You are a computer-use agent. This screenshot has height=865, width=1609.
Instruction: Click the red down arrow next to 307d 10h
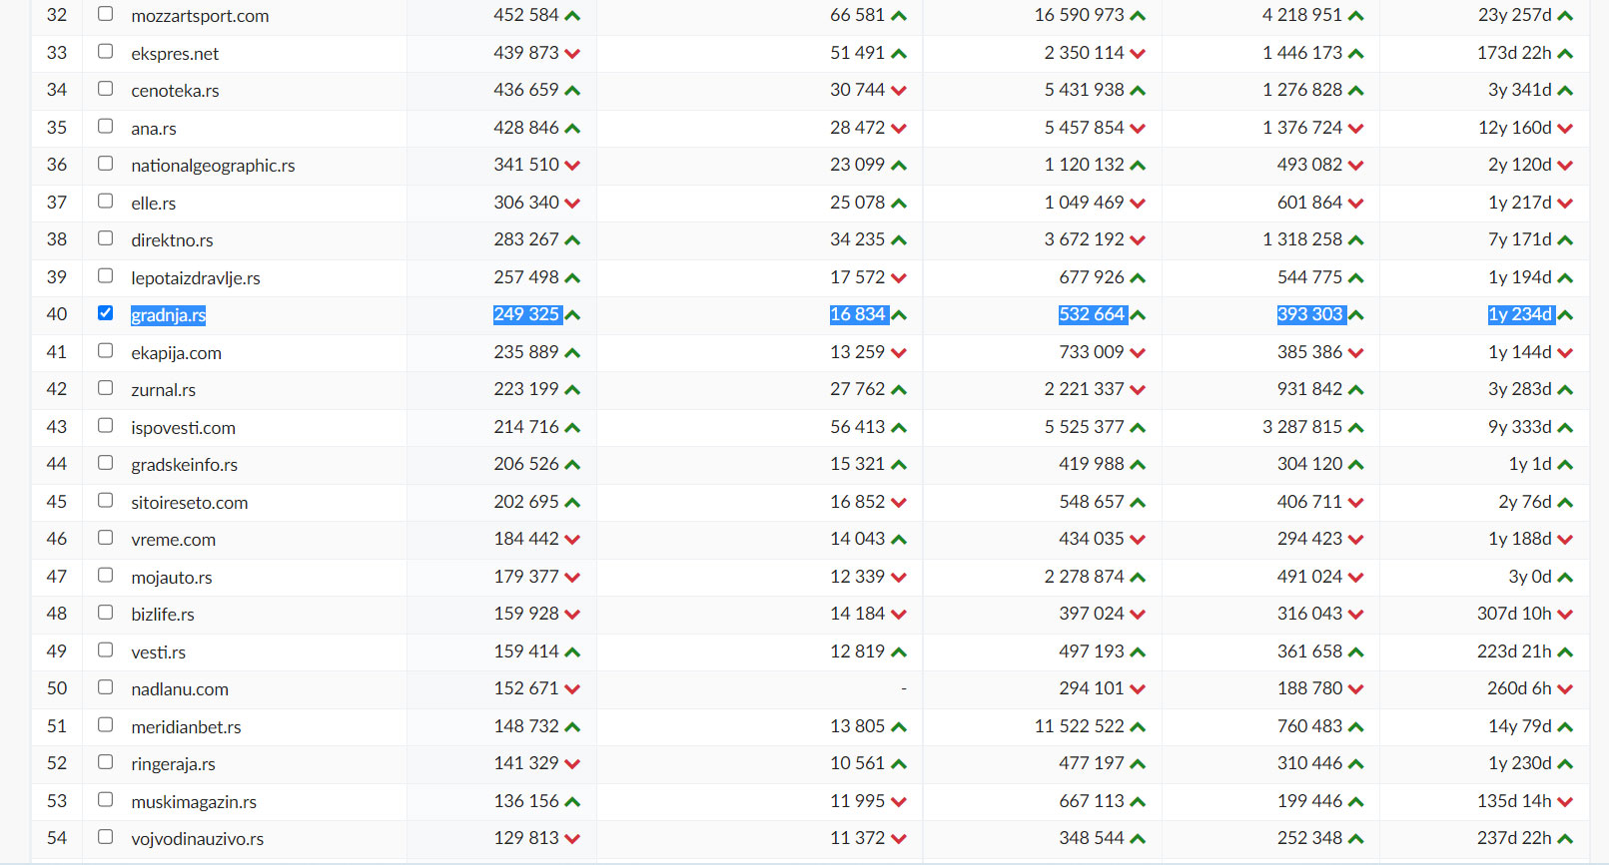click(1565, 615)
